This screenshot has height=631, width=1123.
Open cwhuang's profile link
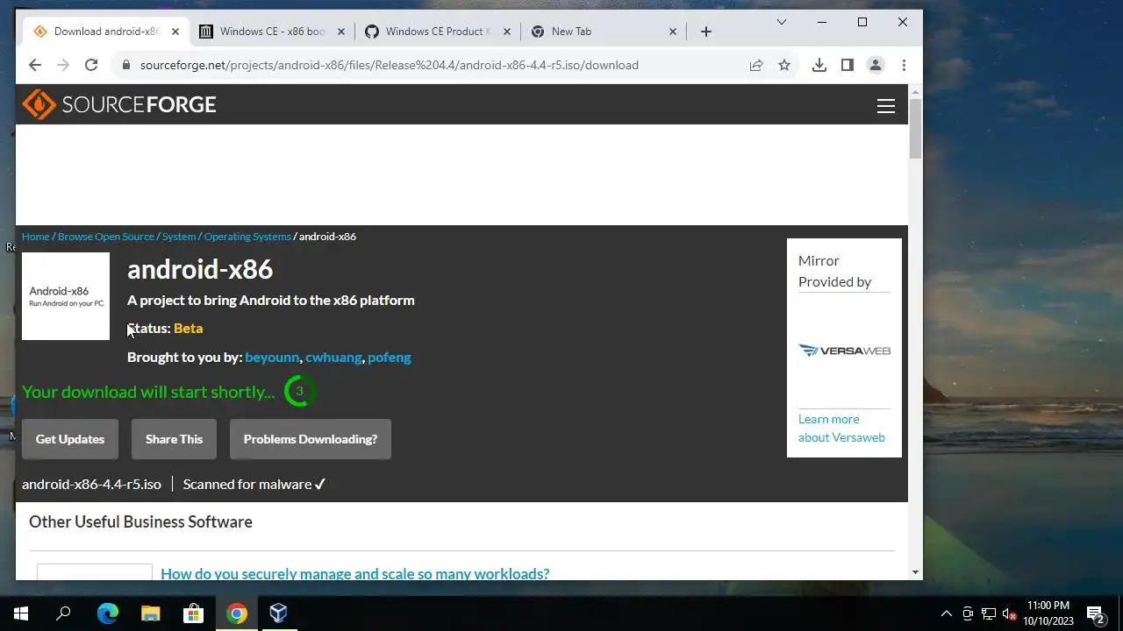click(x=333, y=357)
